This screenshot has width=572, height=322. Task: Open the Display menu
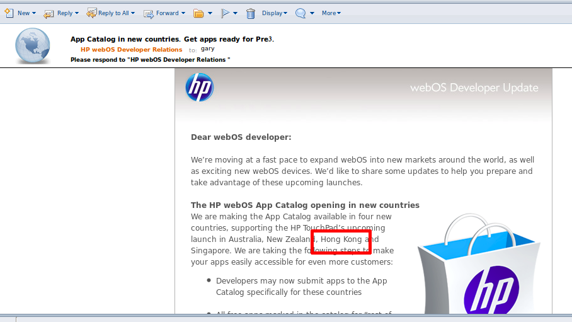click(274, 13)
